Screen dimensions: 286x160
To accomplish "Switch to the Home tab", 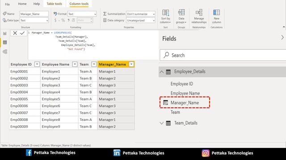I will coord(22,4).
